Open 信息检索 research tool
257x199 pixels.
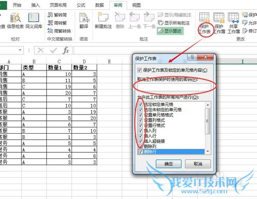tap(15, 21)
